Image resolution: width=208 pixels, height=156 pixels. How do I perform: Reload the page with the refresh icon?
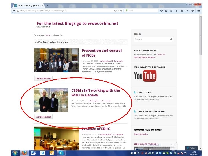[x=121, y=11]
